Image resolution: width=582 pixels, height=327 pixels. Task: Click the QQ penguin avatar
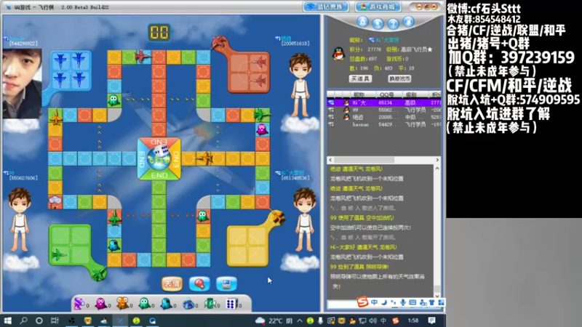pos(338,54)
